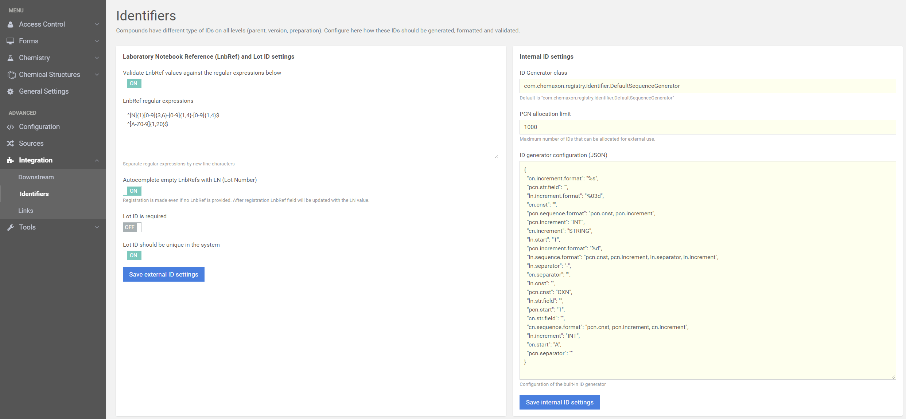Click Save internal ID settings button
The width and height of the screenshot is (906, 419).
559,402
